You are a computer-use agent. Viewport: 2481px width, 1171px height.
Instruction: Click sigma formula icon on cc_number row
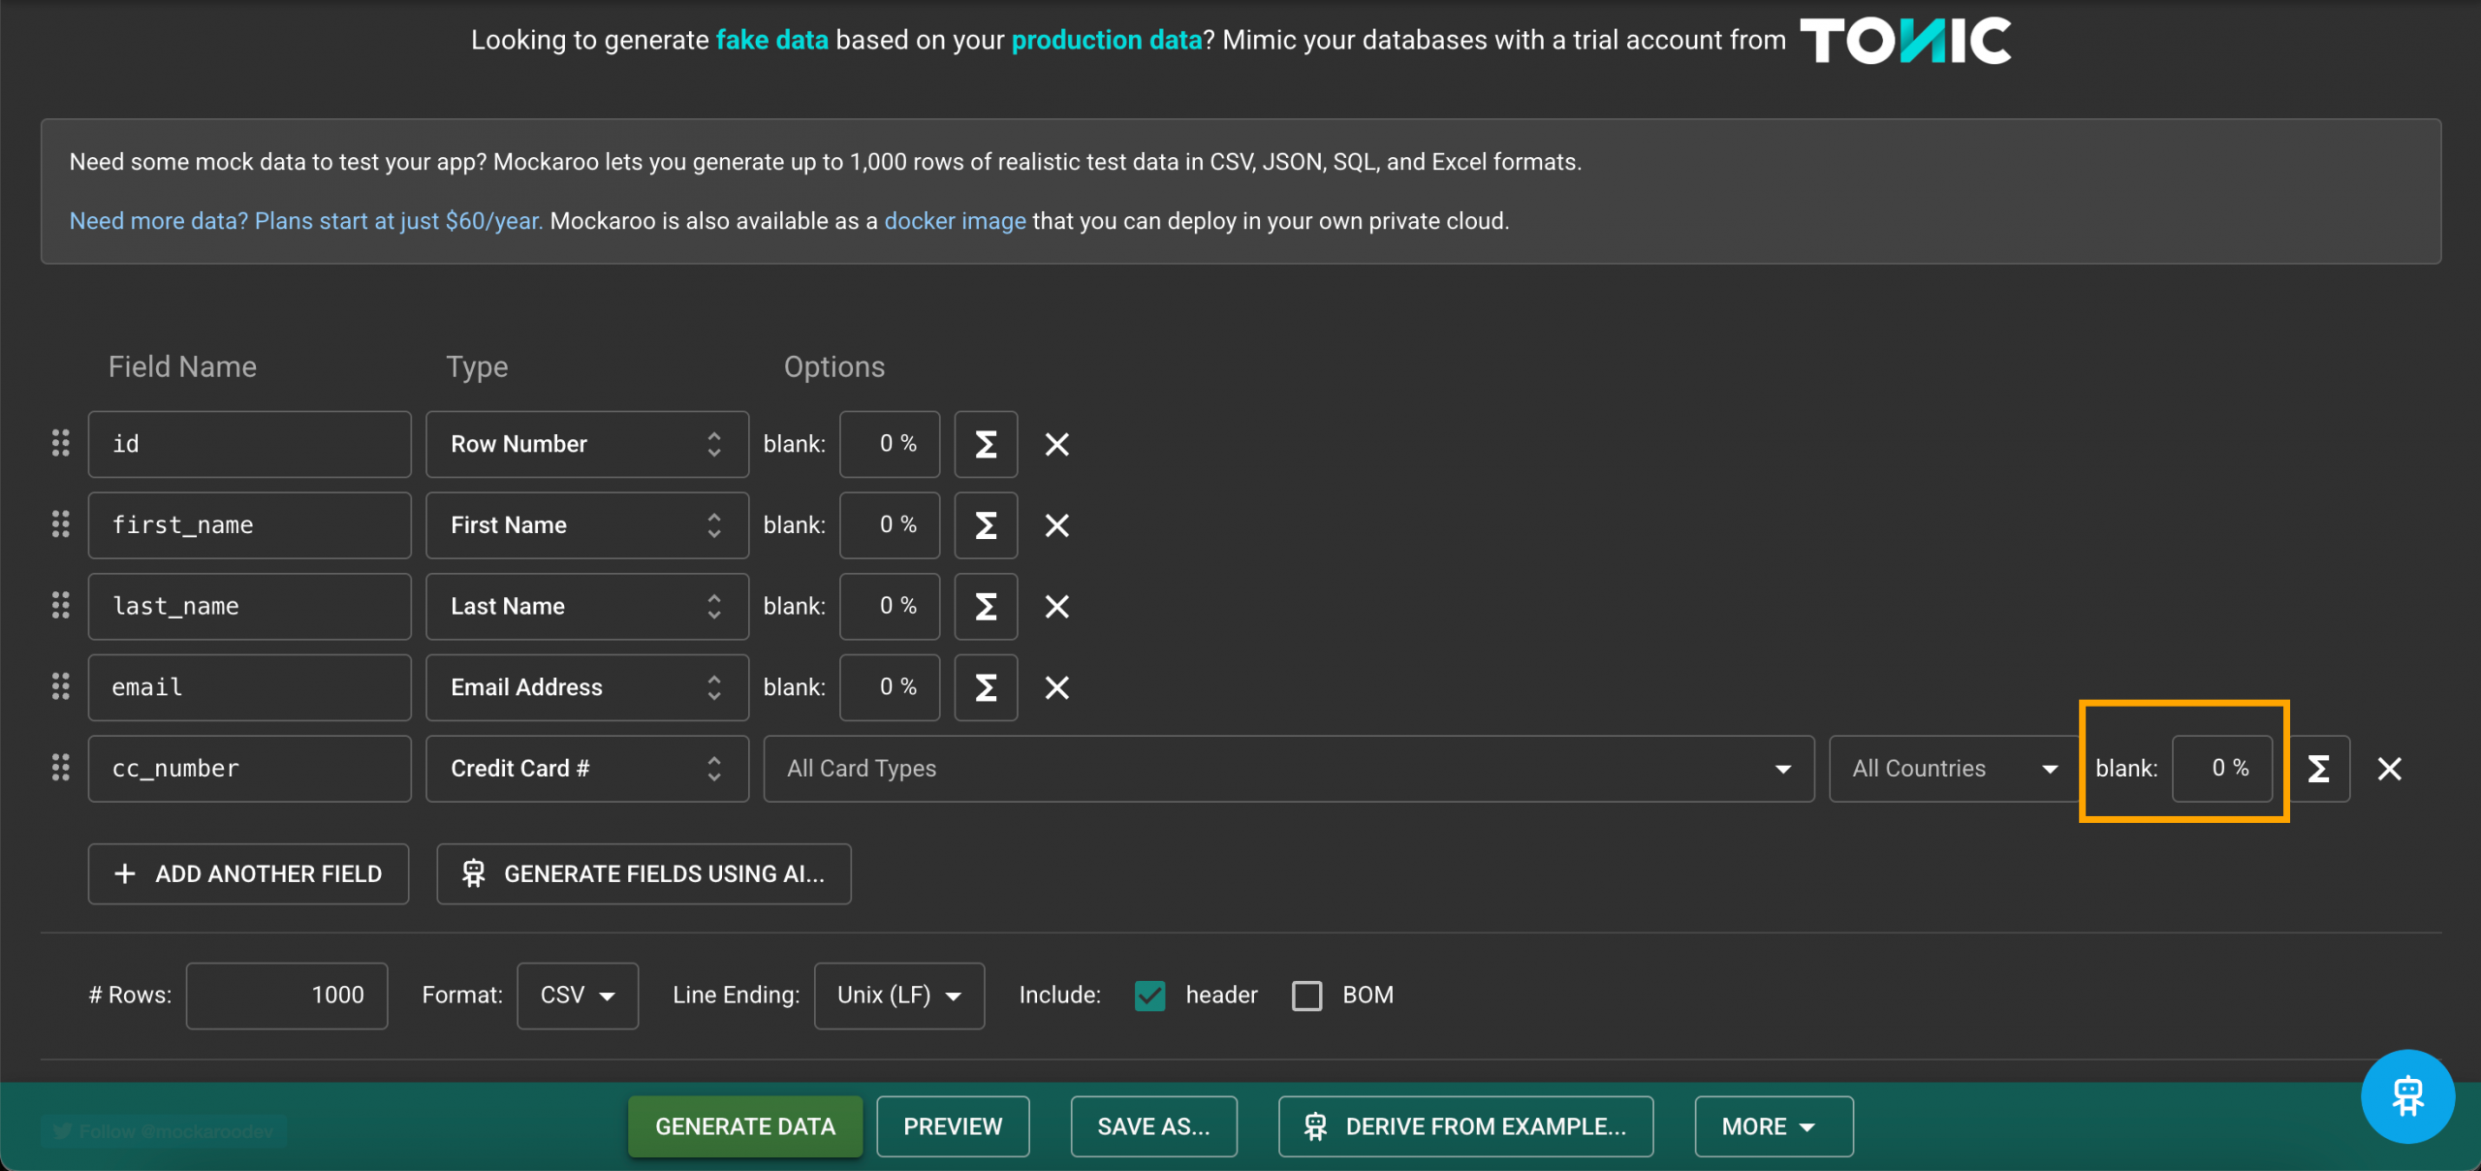pyautogui.click(x=2318, y=769)
